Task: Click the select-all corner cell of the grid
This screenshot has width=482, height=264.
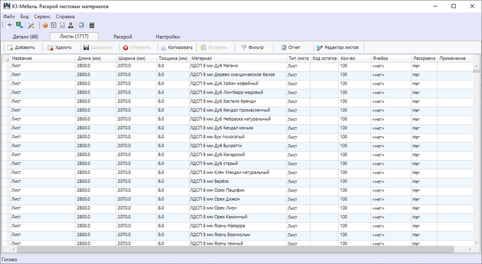Action: click(x=6, y=58)
